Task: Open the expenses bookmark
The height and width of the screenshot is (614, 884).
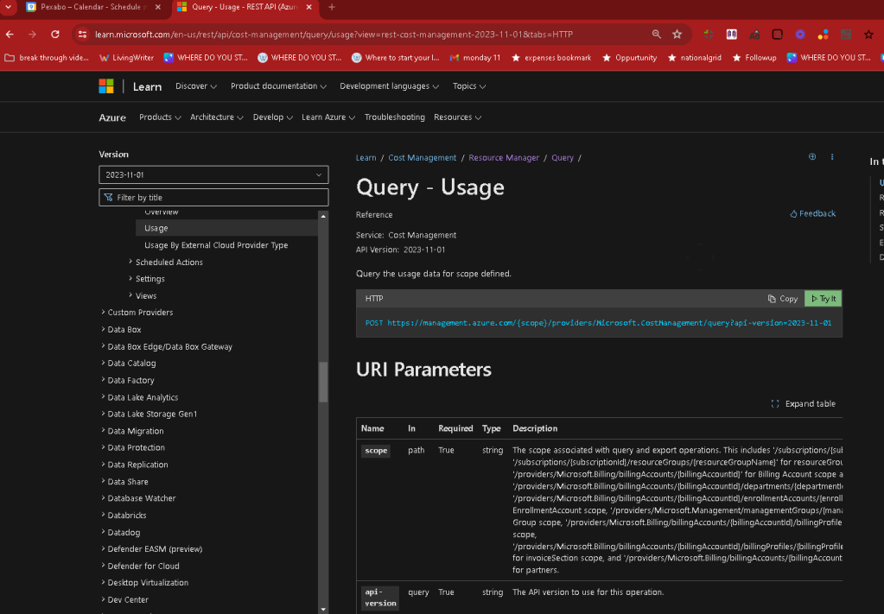Action: 551,58
